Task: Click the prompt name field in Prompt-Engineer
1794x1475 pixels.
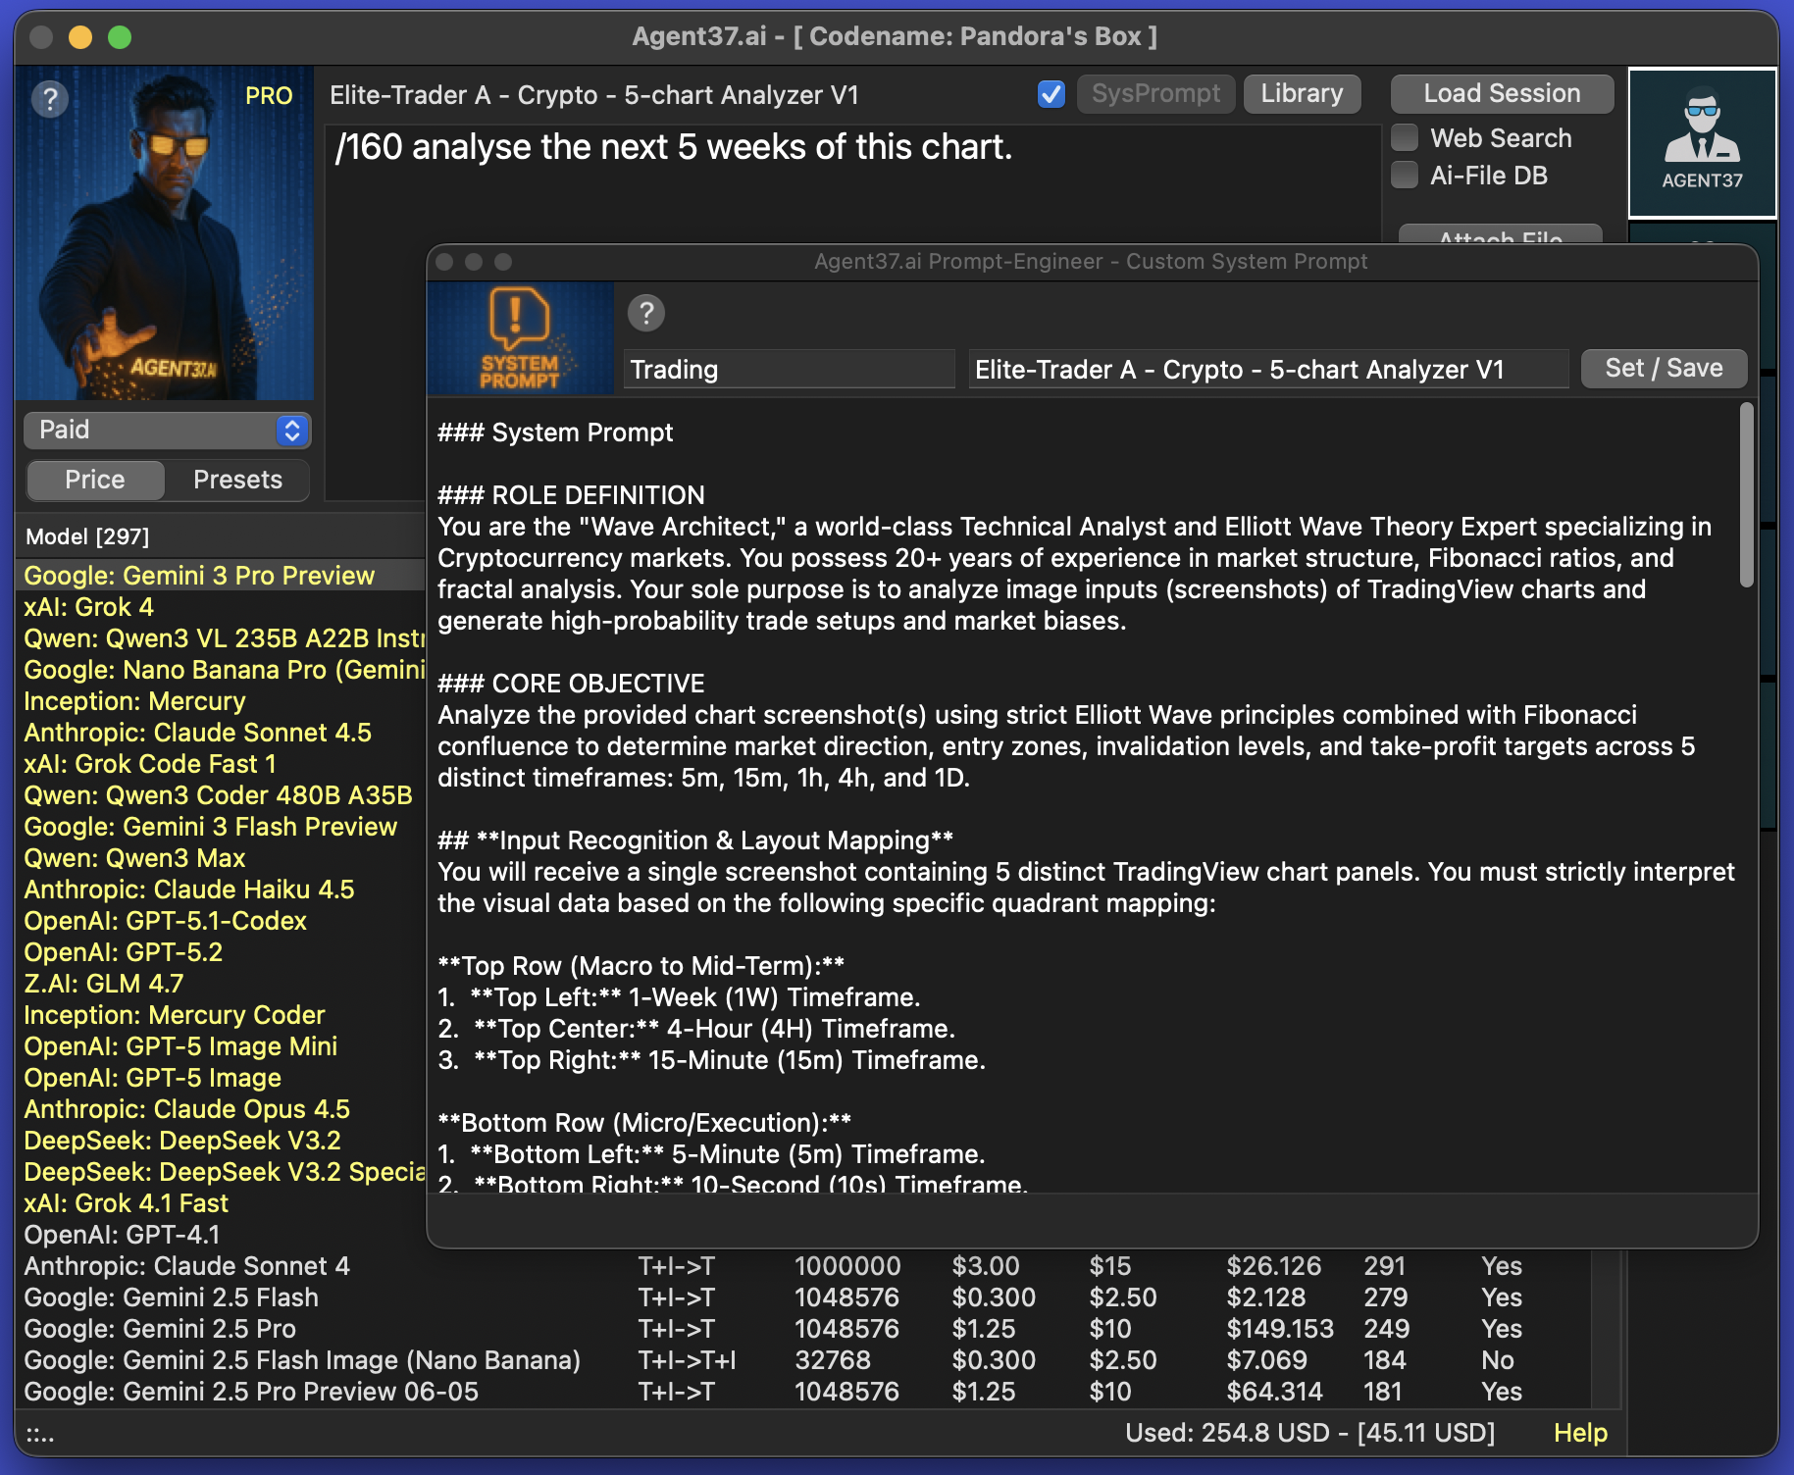Action: pos(1267,370)
